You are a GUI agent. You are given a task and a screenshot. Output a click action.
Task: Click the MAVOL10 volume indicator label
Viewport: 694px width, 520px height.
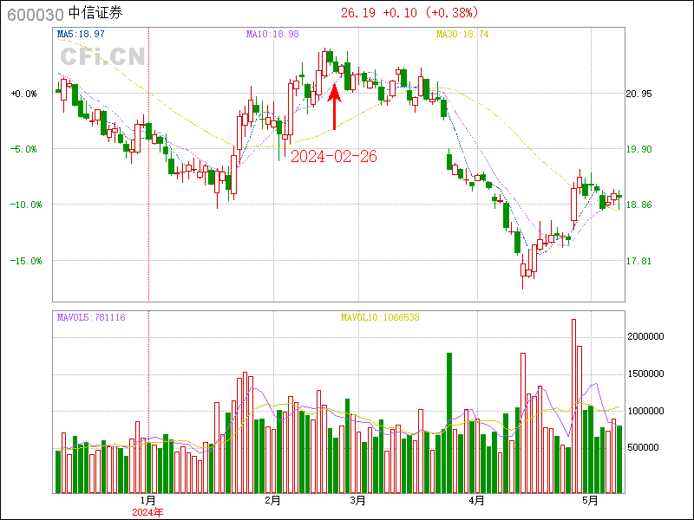pyautogui.click(x=379, y=318)
